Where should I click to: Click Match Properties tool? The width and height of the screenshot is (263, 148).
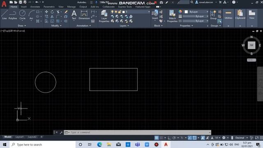click(x=172, y=16)
